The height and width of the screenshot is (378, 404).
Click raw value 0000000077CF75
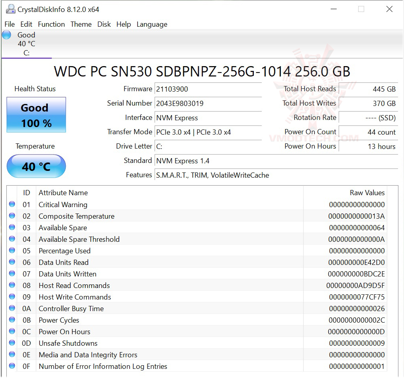[x=357, y=297]
